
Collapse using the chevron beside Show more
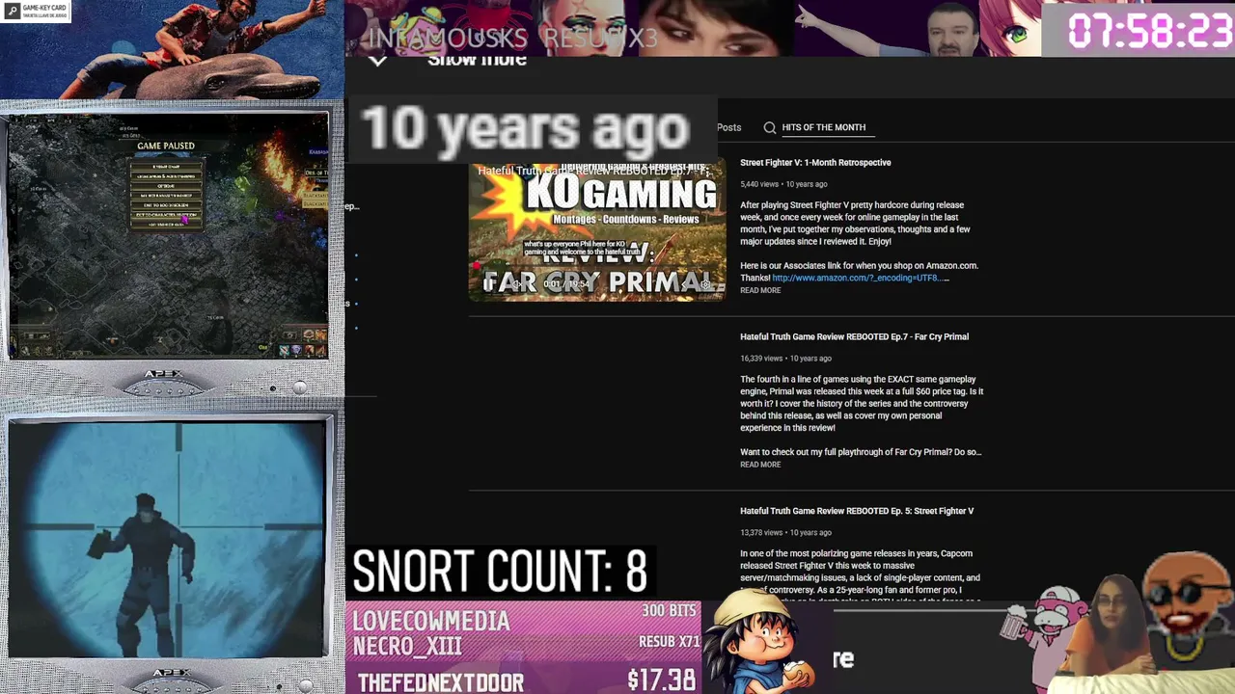tap(377, 60)
